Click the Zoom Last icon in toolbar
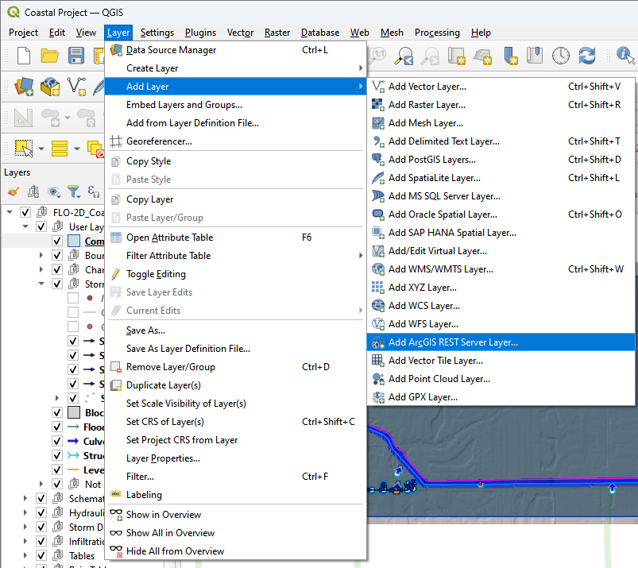This screenshot has height=568, width=638. coord(405,56)
